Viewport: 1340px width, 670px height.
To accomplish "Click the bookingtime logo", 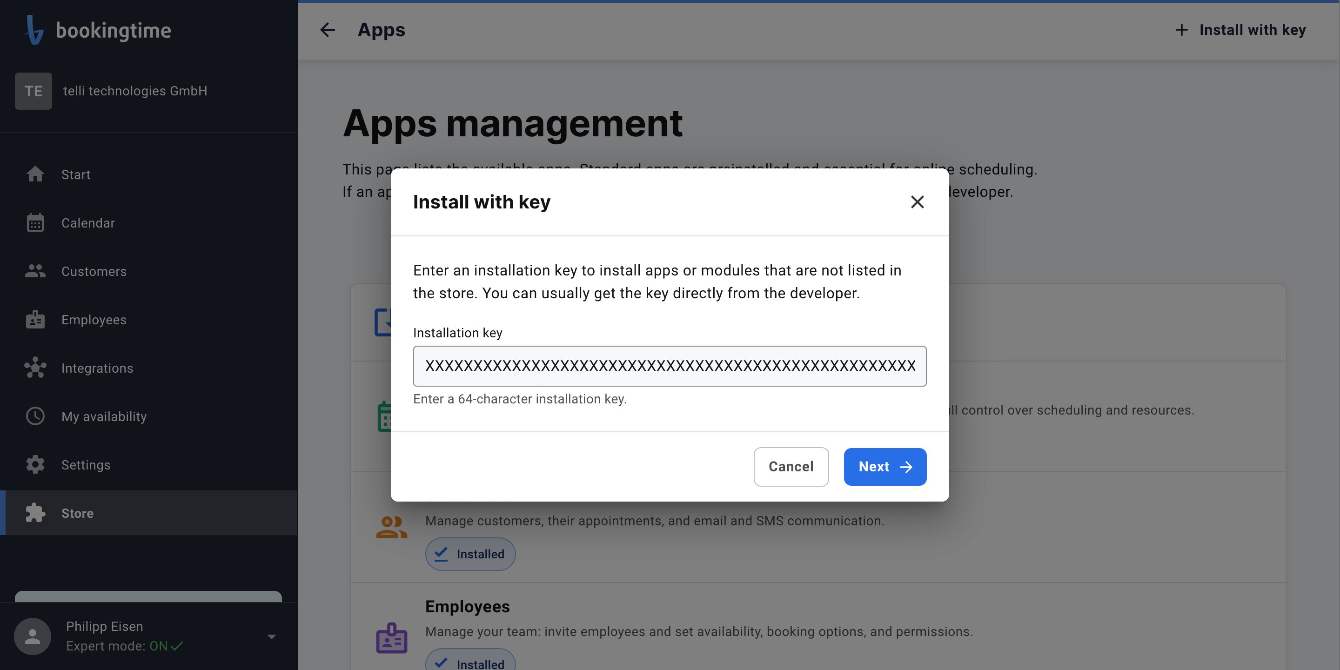I will [98, 30].
